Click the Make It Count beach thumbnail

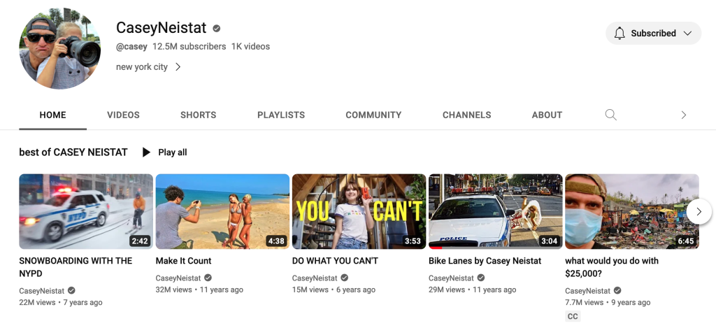(222, 211)
